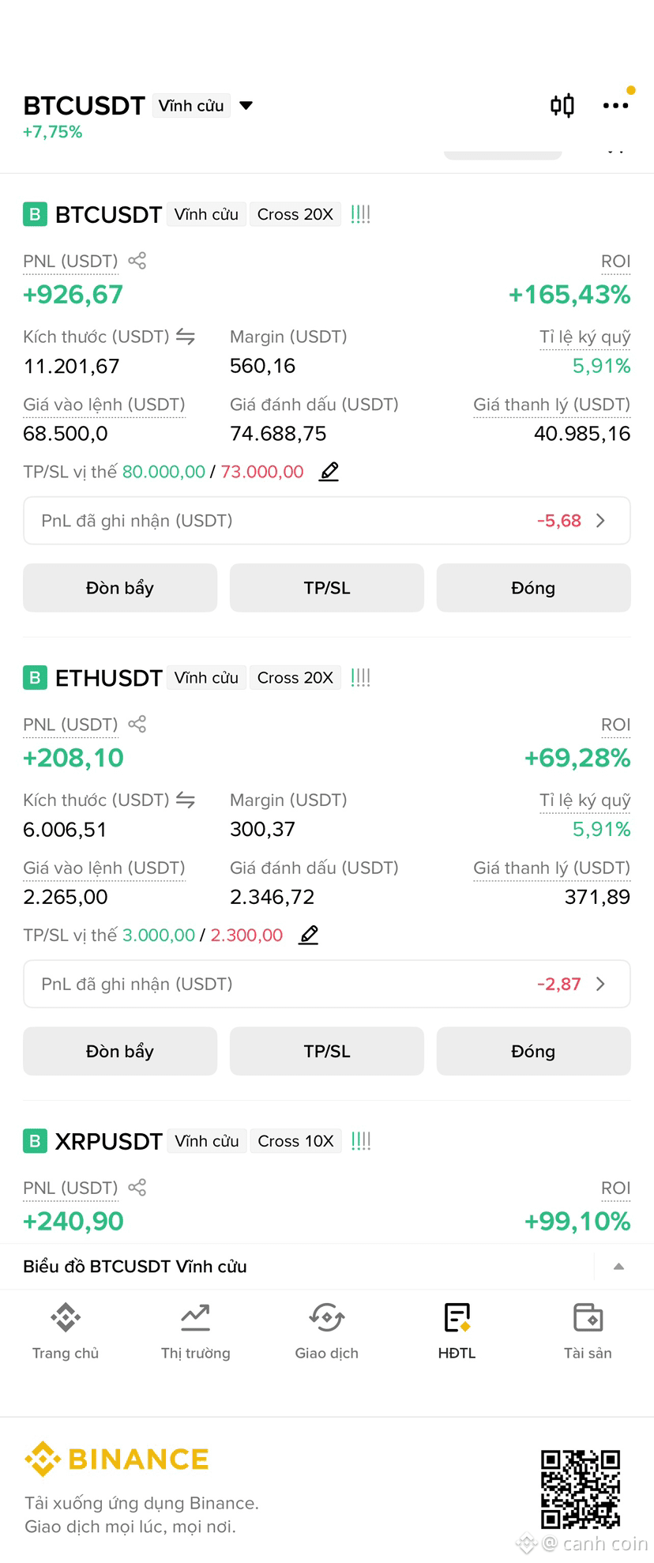
Task: Open the candlestick chart icon
Action: pyautogui.click(x=562, y=105)
